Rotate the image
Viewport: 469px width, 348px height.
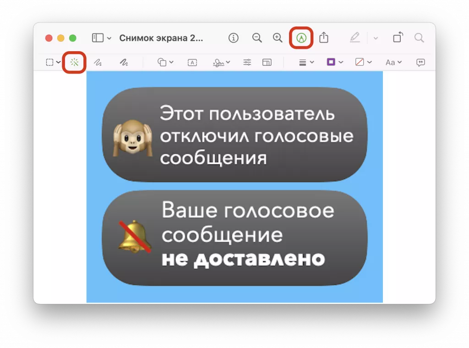pyautogui.click(x=398, y=38)
